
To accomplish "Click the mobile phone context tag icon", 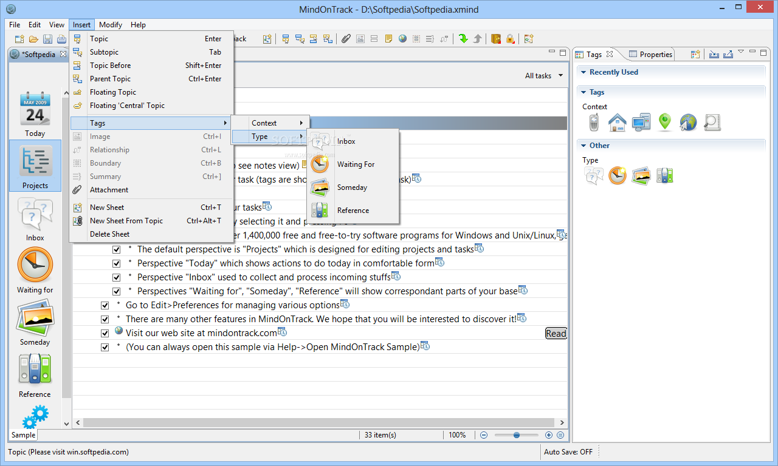I will pyautogui.click(x=594, y=123).
